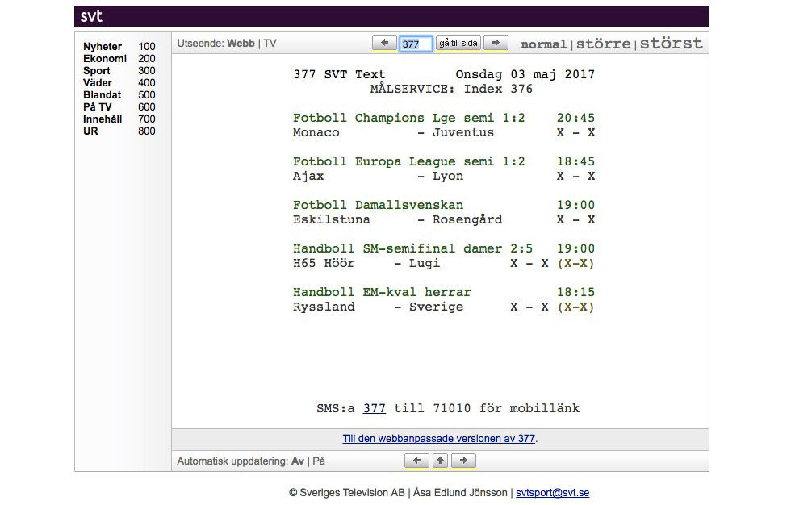The height and width of the screenshot is (505, 791).
Task: Click the page number input field showing 377
Action: [x=416, y=44]
